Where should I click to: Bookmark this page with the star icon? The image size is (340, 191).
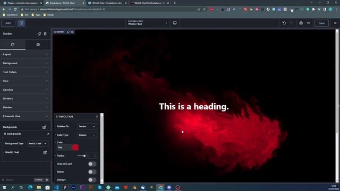(x=204, y=10)
